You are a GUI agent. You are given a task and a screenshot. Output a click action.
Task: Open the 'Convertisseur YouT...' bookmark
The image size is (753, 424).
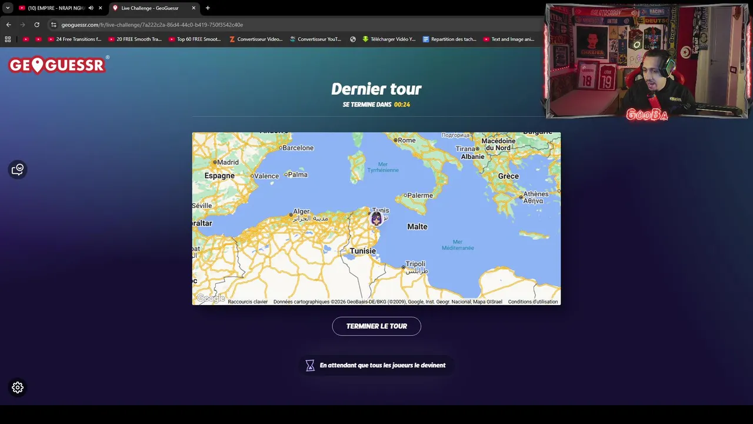pos(315,39)
